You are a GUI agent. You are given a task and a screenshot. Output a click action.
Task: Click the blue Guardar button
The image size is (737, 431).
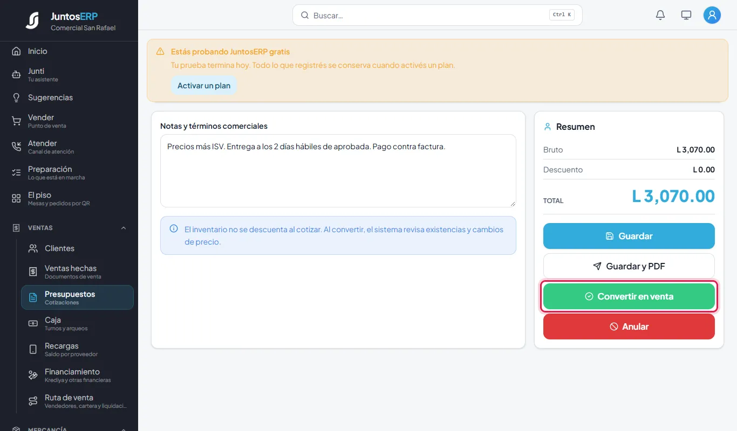(x=629, y=236)
